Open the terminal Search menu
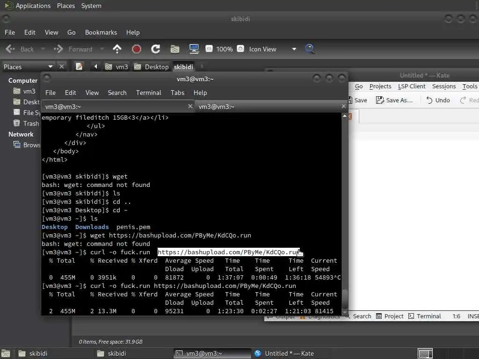 [x=117, y=93]
